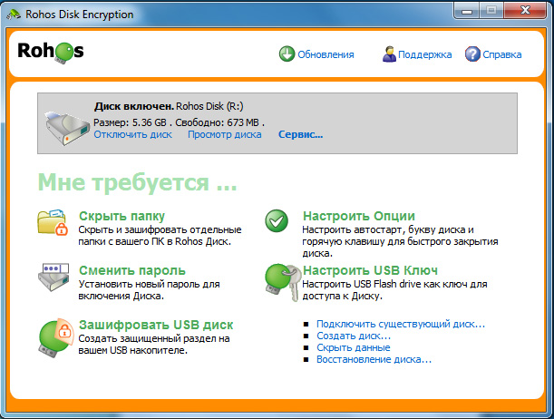Select the Настроить USB Ключ heading

tap(370, 270)
